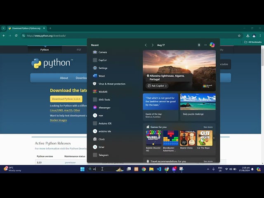The width and height of the screenshot is (264, 198).
Task: Click the B profile badge in search panel
Action: coord(199,45)
